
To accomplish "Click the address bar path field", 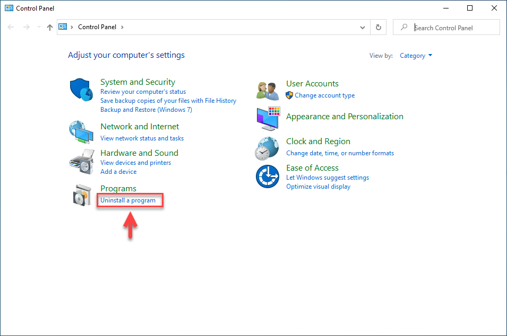I will (213, 27).
